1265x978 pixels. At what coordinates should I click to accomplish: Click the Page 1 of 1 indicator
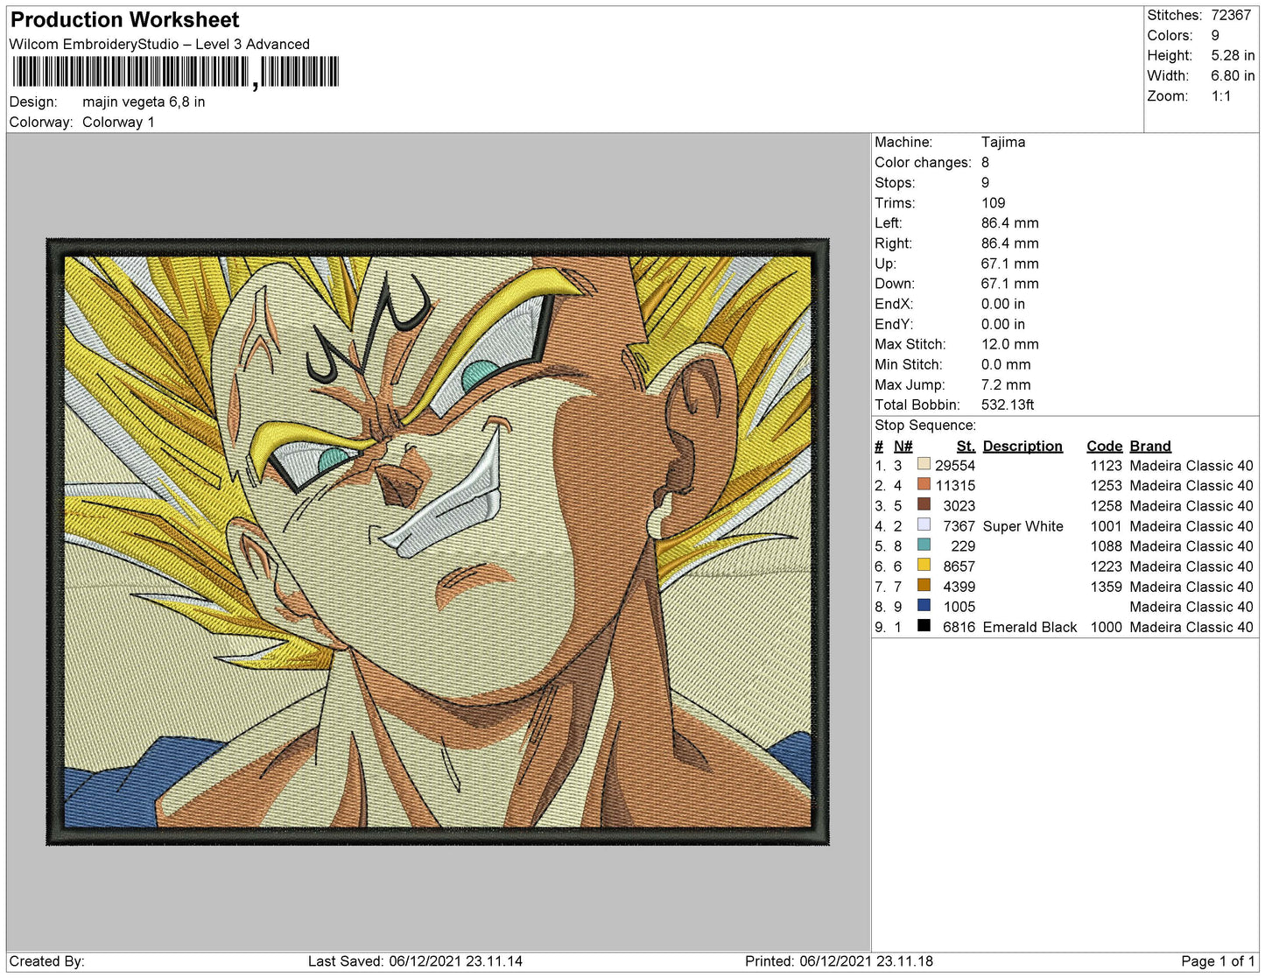click(x=1217, y=961)
